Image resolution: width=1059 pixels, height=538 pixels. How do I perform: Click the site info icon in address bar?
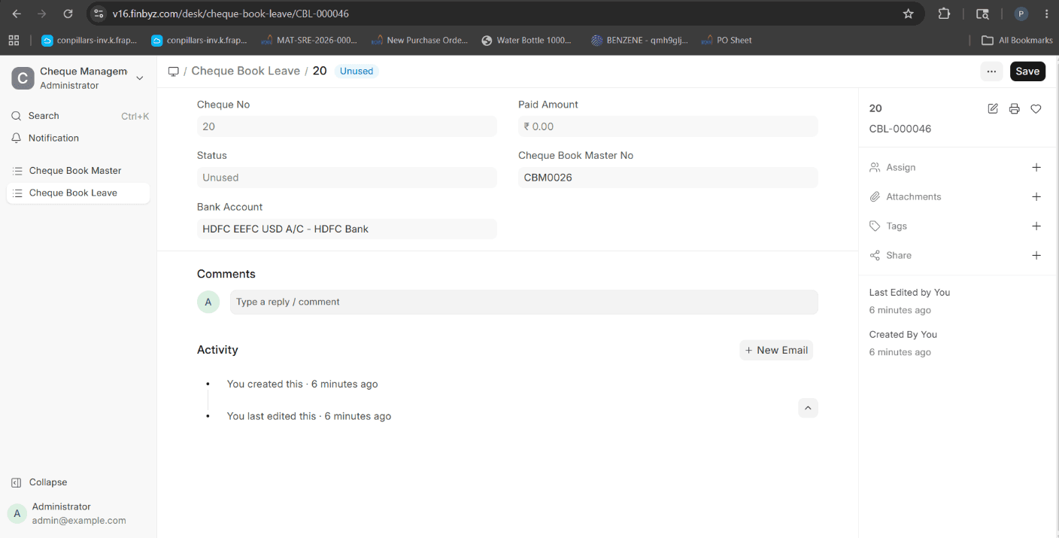98,14
